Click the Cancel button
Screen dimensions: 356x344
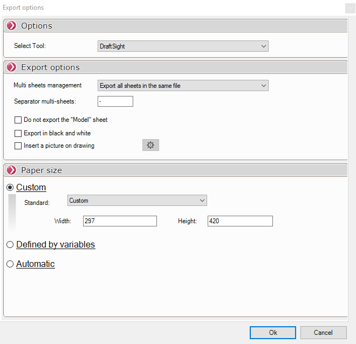323,333
